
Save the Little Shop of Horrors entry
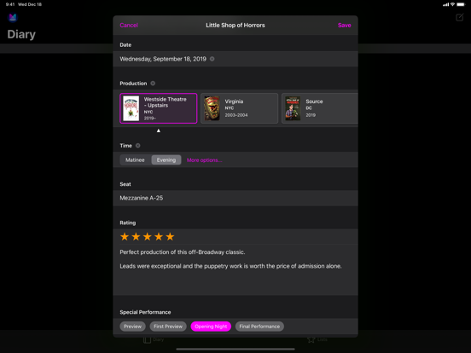coord(344,26)
